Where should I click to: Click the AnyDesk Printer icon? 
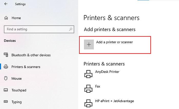88,74
